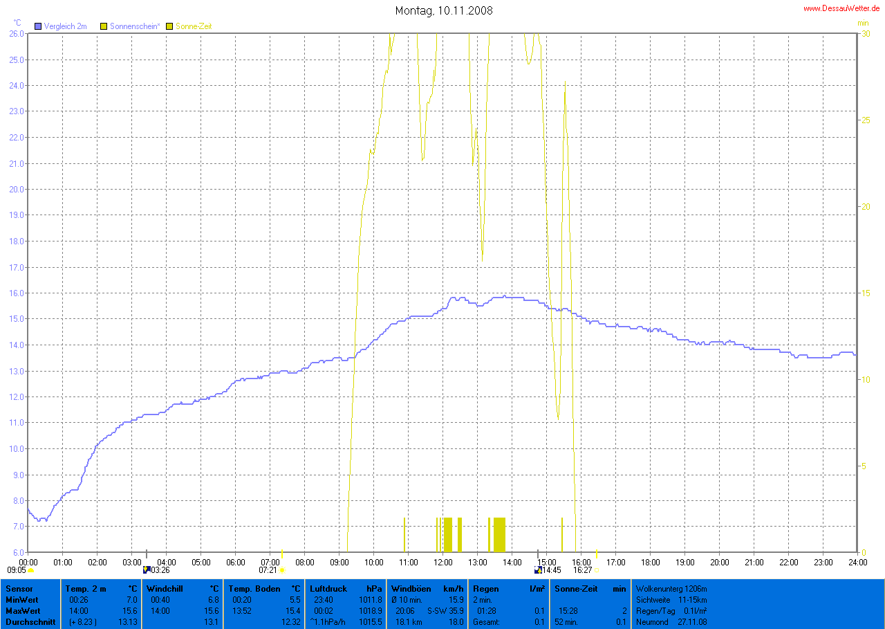Viewport: 885px width, 629px height.
Task: Click the sun icon beside 16:27
Action: (596, 571)
